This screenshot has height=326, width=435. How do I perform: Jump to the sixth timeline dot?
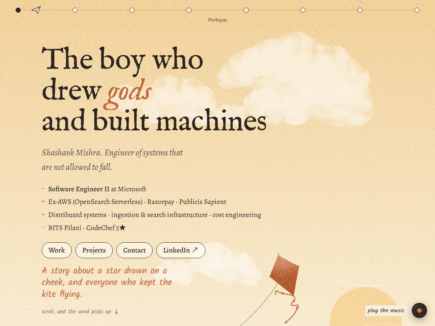click(303, 10)
